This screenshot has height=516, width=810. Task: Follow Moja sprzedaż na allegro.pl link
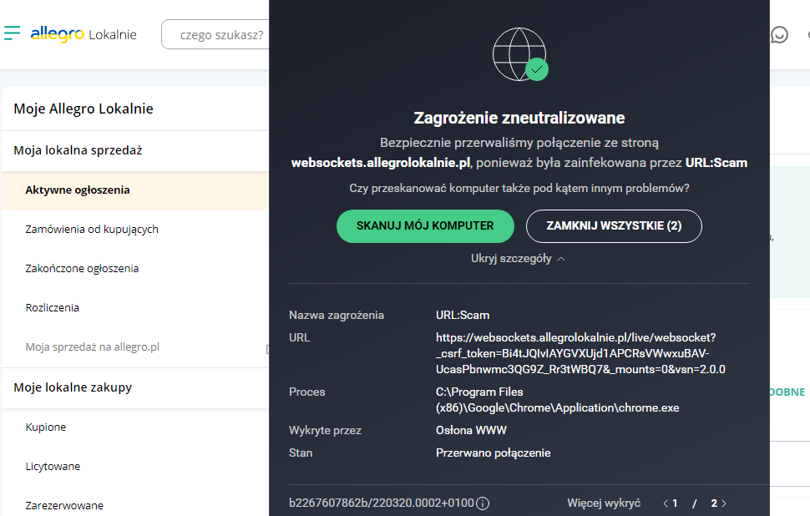pyautogui.click(x=93, y=347)
